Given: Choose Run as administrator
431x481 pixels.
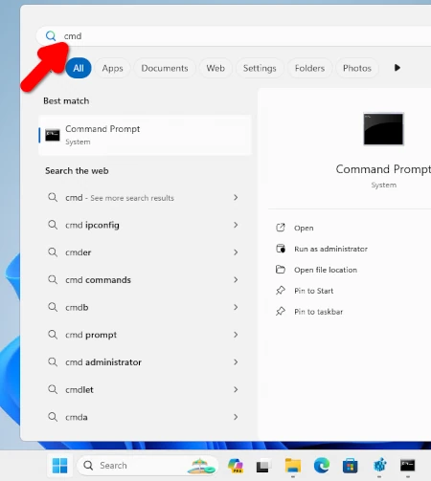Looking at the screenshot, I should point(330,249).
